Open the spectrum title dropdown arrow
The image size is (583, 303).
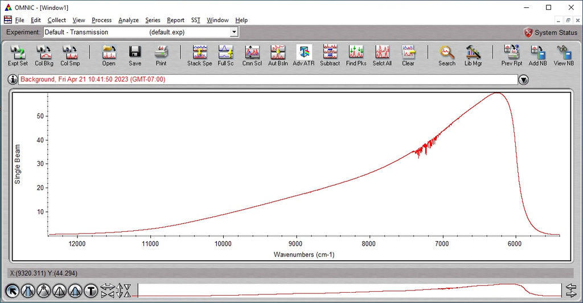point(523,80)
